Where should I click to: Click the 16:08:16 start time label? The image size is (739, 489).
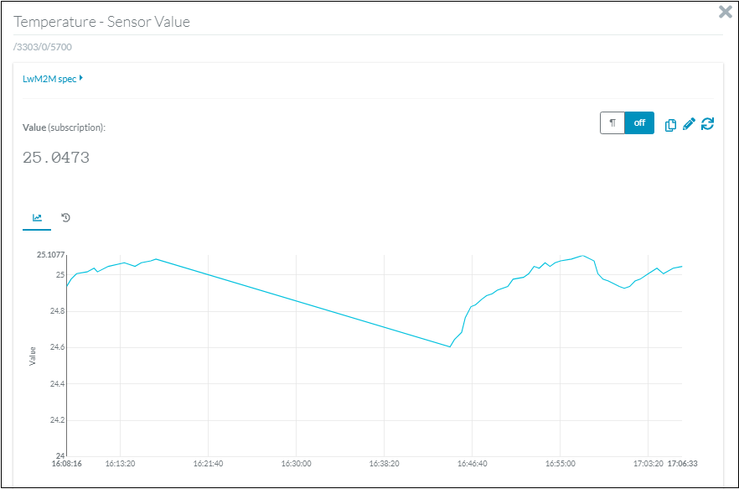tap(67, 463)
